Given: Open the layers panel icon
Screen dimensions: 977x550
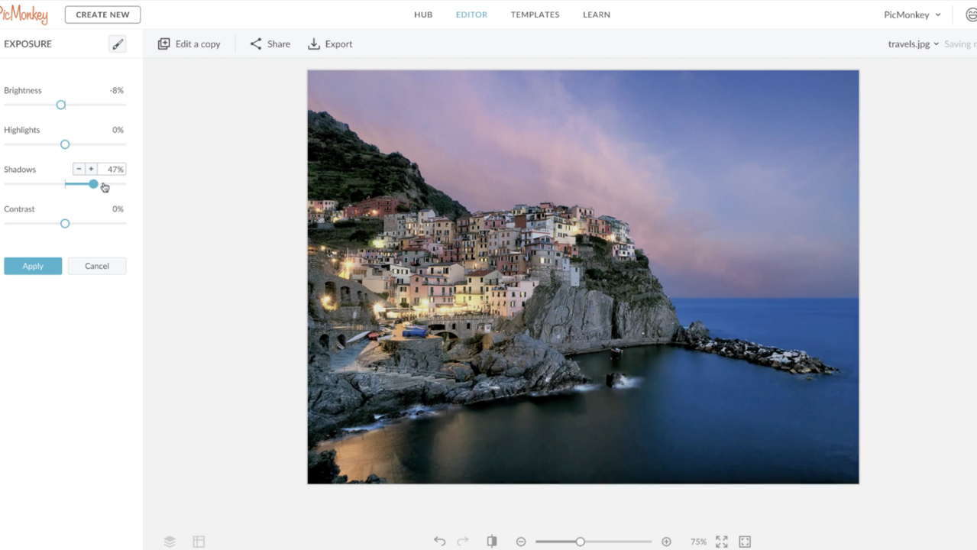Looking at the screenshot, I should point(170,542).
